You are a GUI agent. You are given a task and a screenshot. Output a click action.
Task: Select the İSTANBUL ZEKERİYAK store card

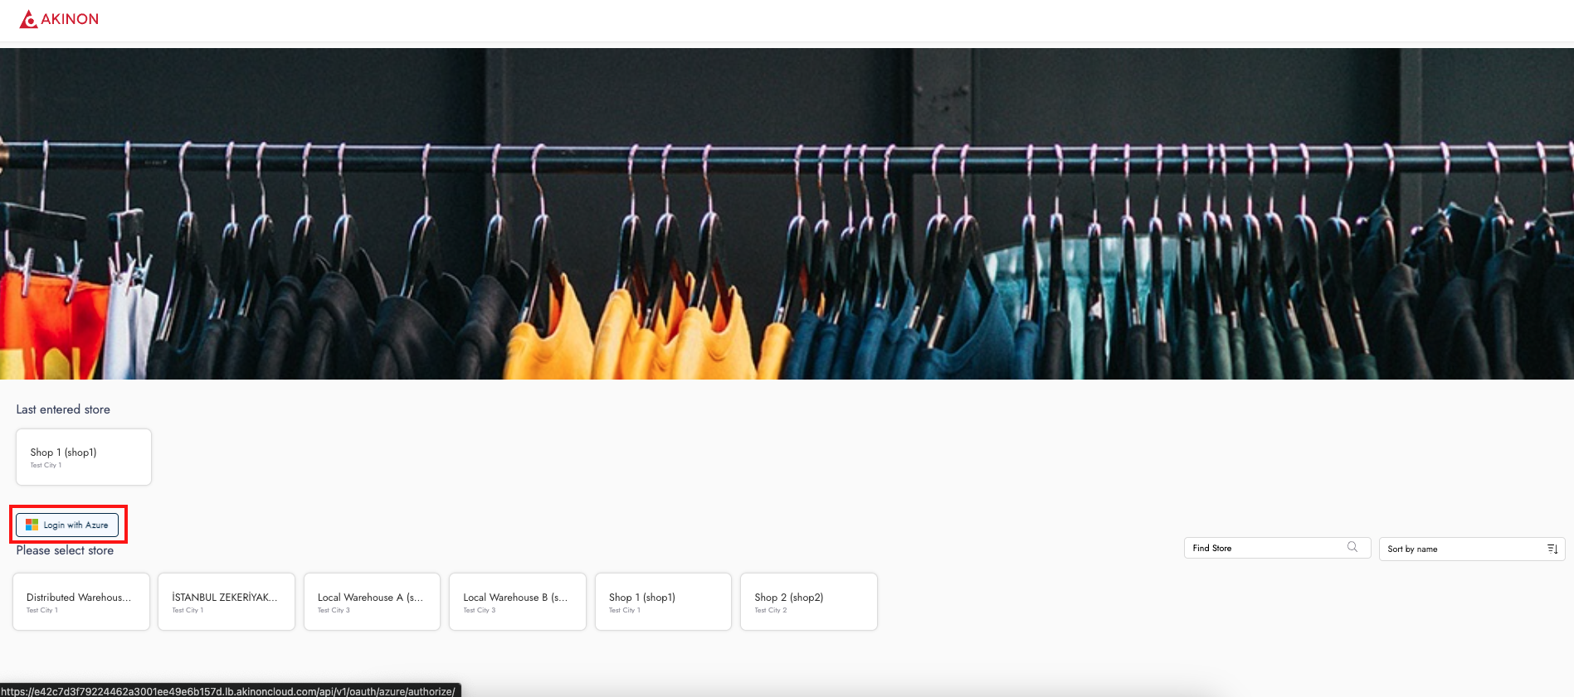(x=227, y=602)
